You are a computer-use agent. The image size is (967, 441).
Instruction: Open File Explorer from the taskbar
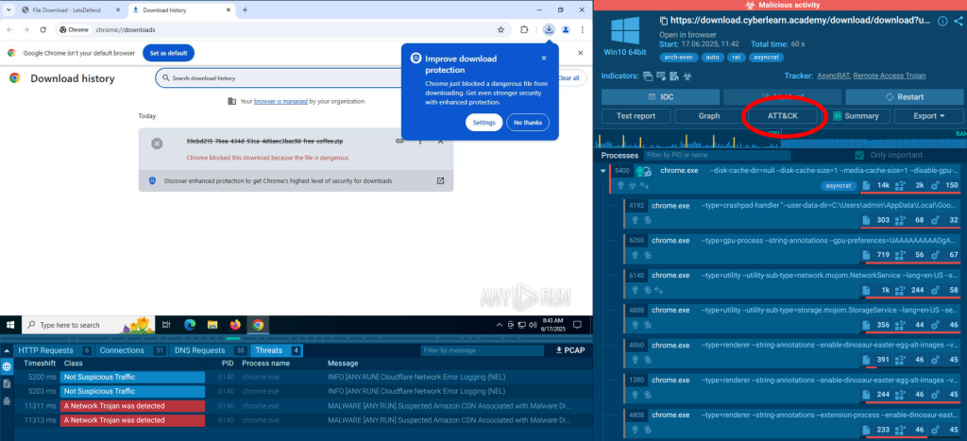pyautogui.click(x=212, y=325)
